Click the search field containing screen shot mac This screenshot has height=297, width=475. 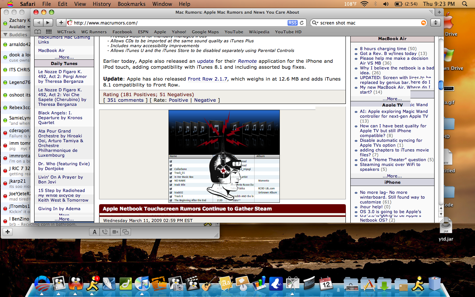368,23
